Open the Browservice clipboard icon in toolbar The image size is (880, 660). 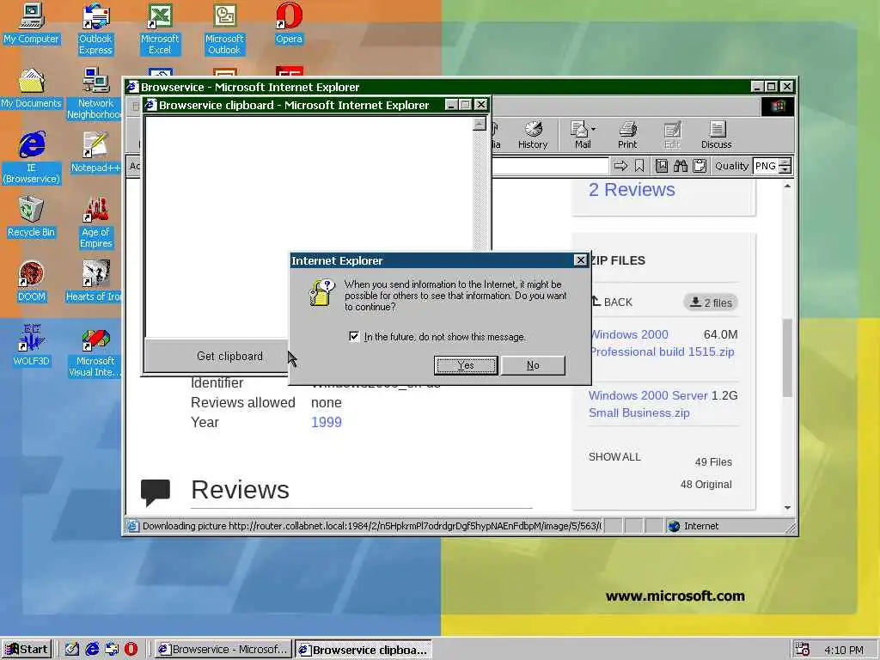click(700, 166)
